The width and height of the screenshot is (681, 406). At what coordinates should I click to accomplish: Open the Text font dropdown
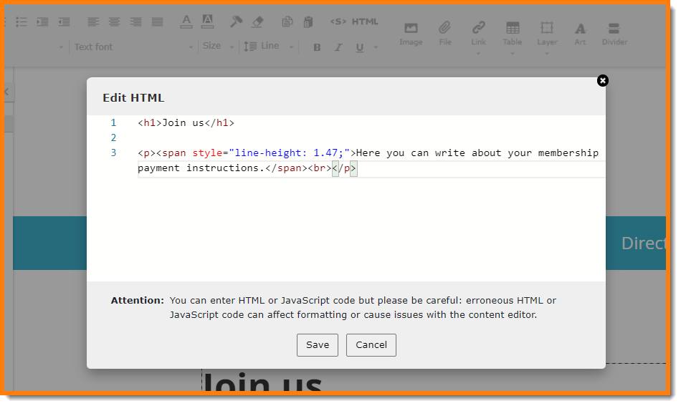click(133, 47)
